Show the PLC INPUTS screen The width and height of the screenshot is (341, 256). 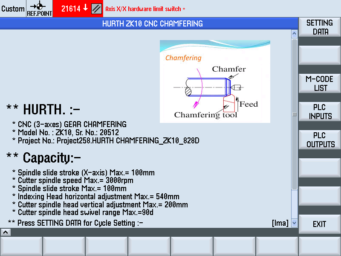point(319,112)
